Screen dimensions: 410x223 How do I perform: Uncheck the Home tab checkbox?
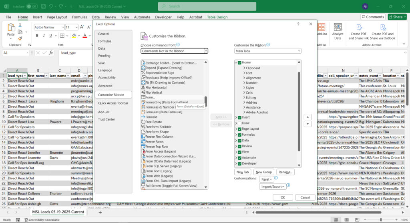[x=239, y=62]
